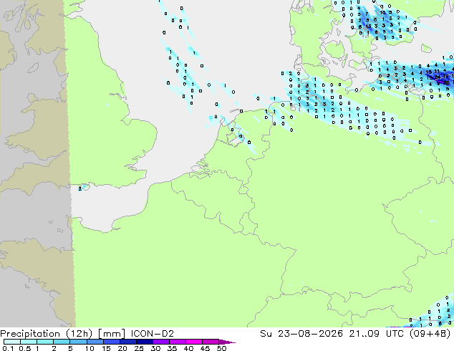Viewport: 454px width, 351px height.
Task: Click the "[mm]" unit label
Action: point(112,334)
